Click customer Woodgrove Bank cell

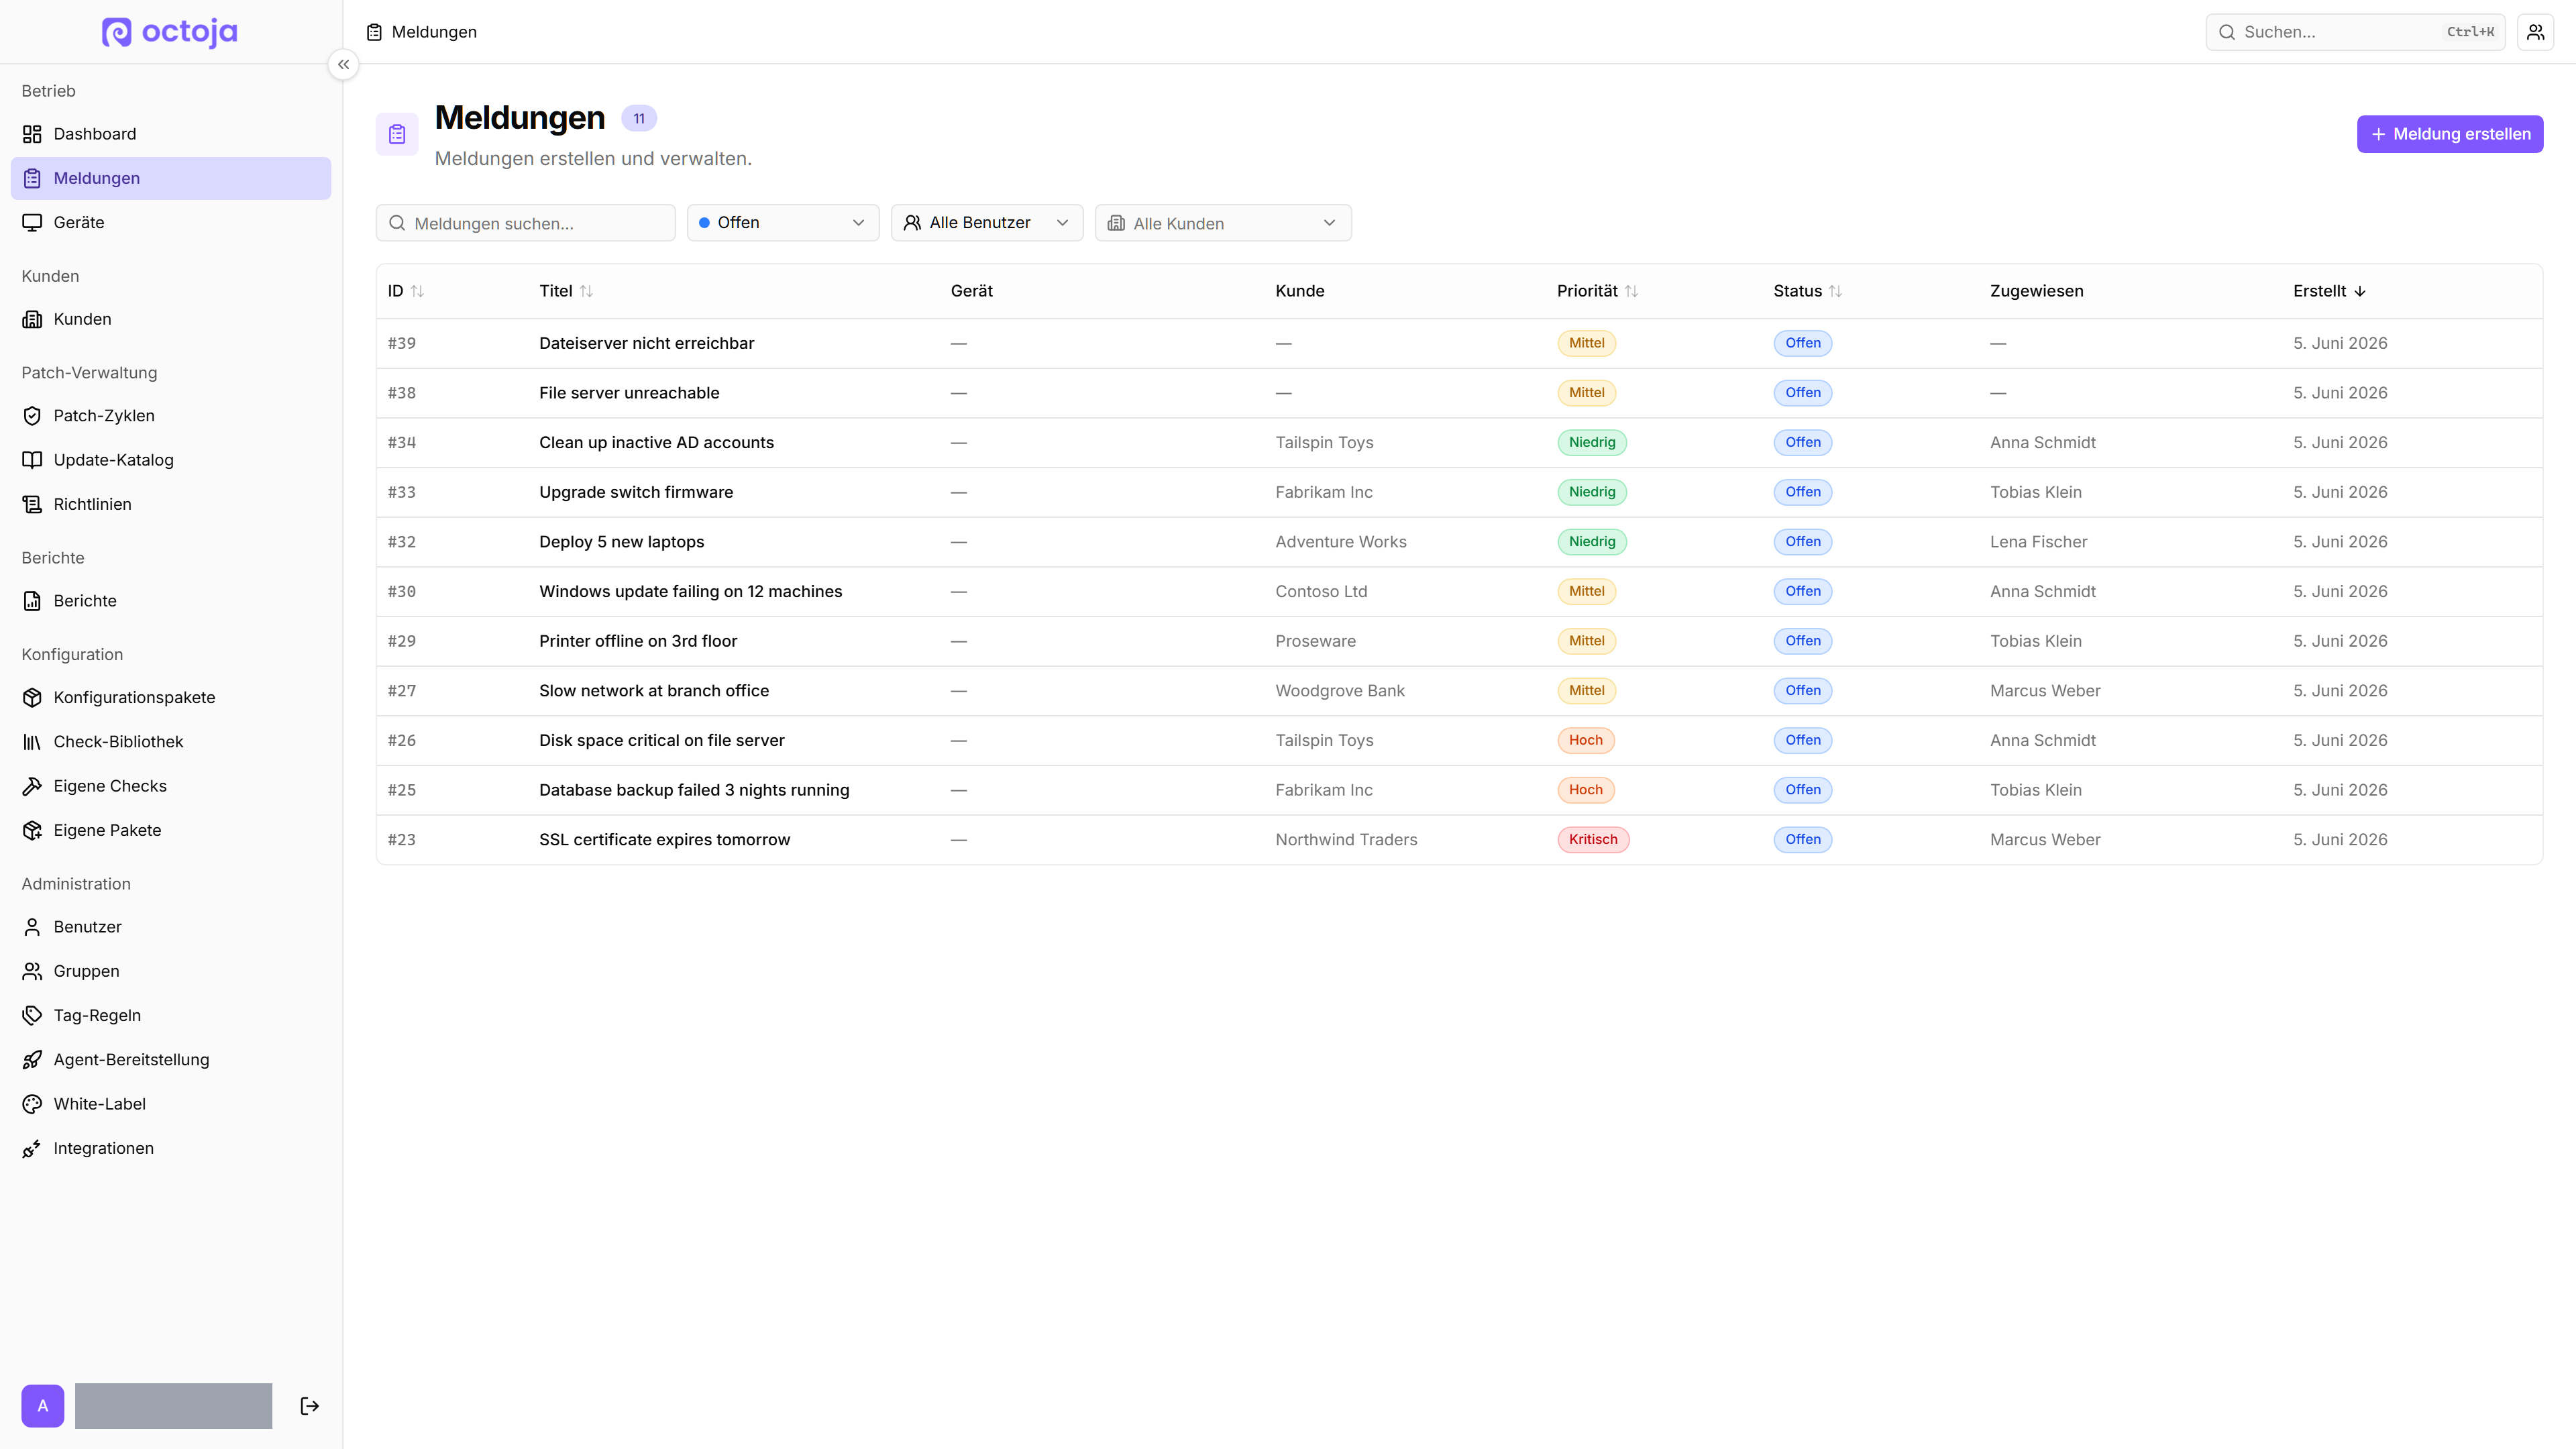point(1339,691)
